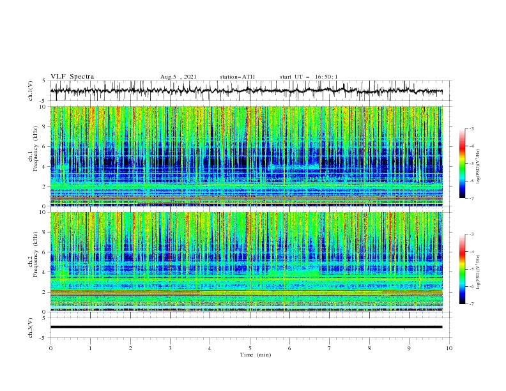Click the ch.2 colorbar "log(PSD)(V²/Hz)" label
Viewport: 506px width, 391px height.
479,272
